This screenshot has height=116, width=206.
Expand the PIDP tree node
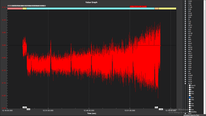tap(185, 65)
